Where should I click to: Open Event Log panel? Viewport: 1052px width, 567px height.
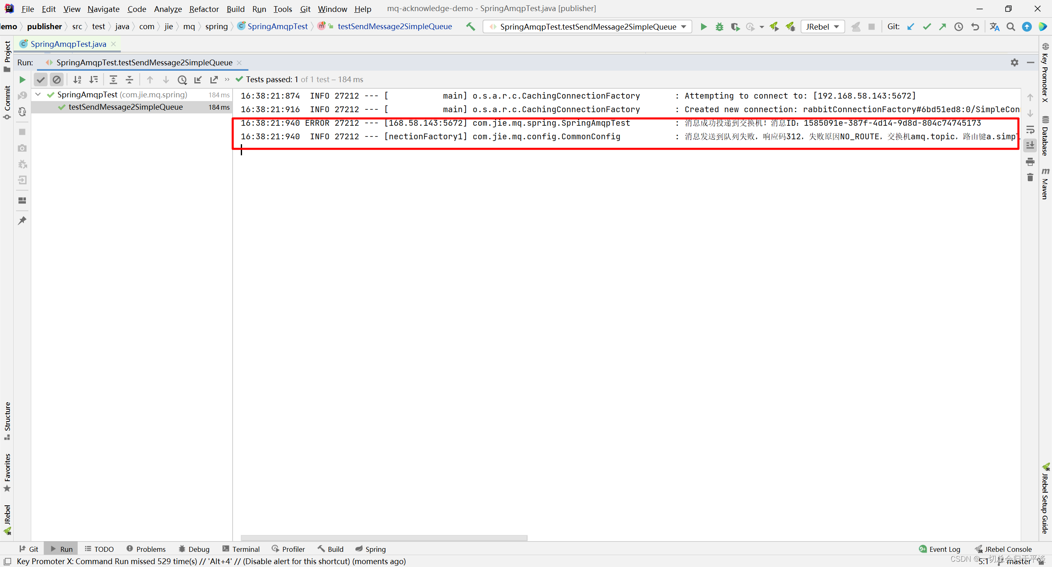pyautogui.click(x=940, y=549)
